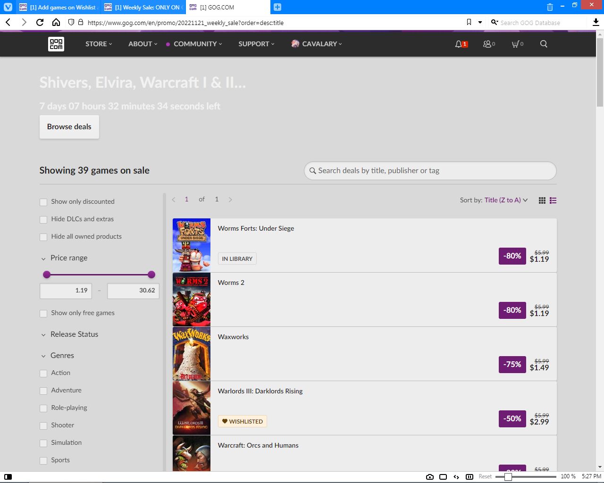Open the Worms 2 game listing

coord(365,300)
